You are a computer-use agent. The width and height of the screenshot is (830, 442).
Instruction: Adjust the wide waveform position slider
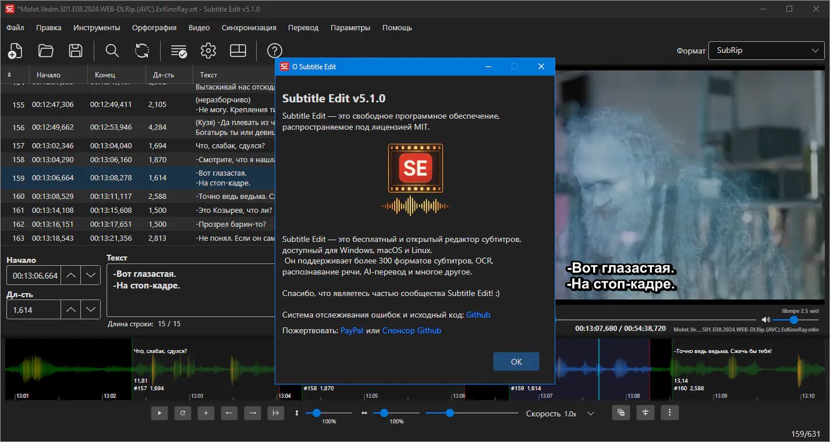click(472, 413)
